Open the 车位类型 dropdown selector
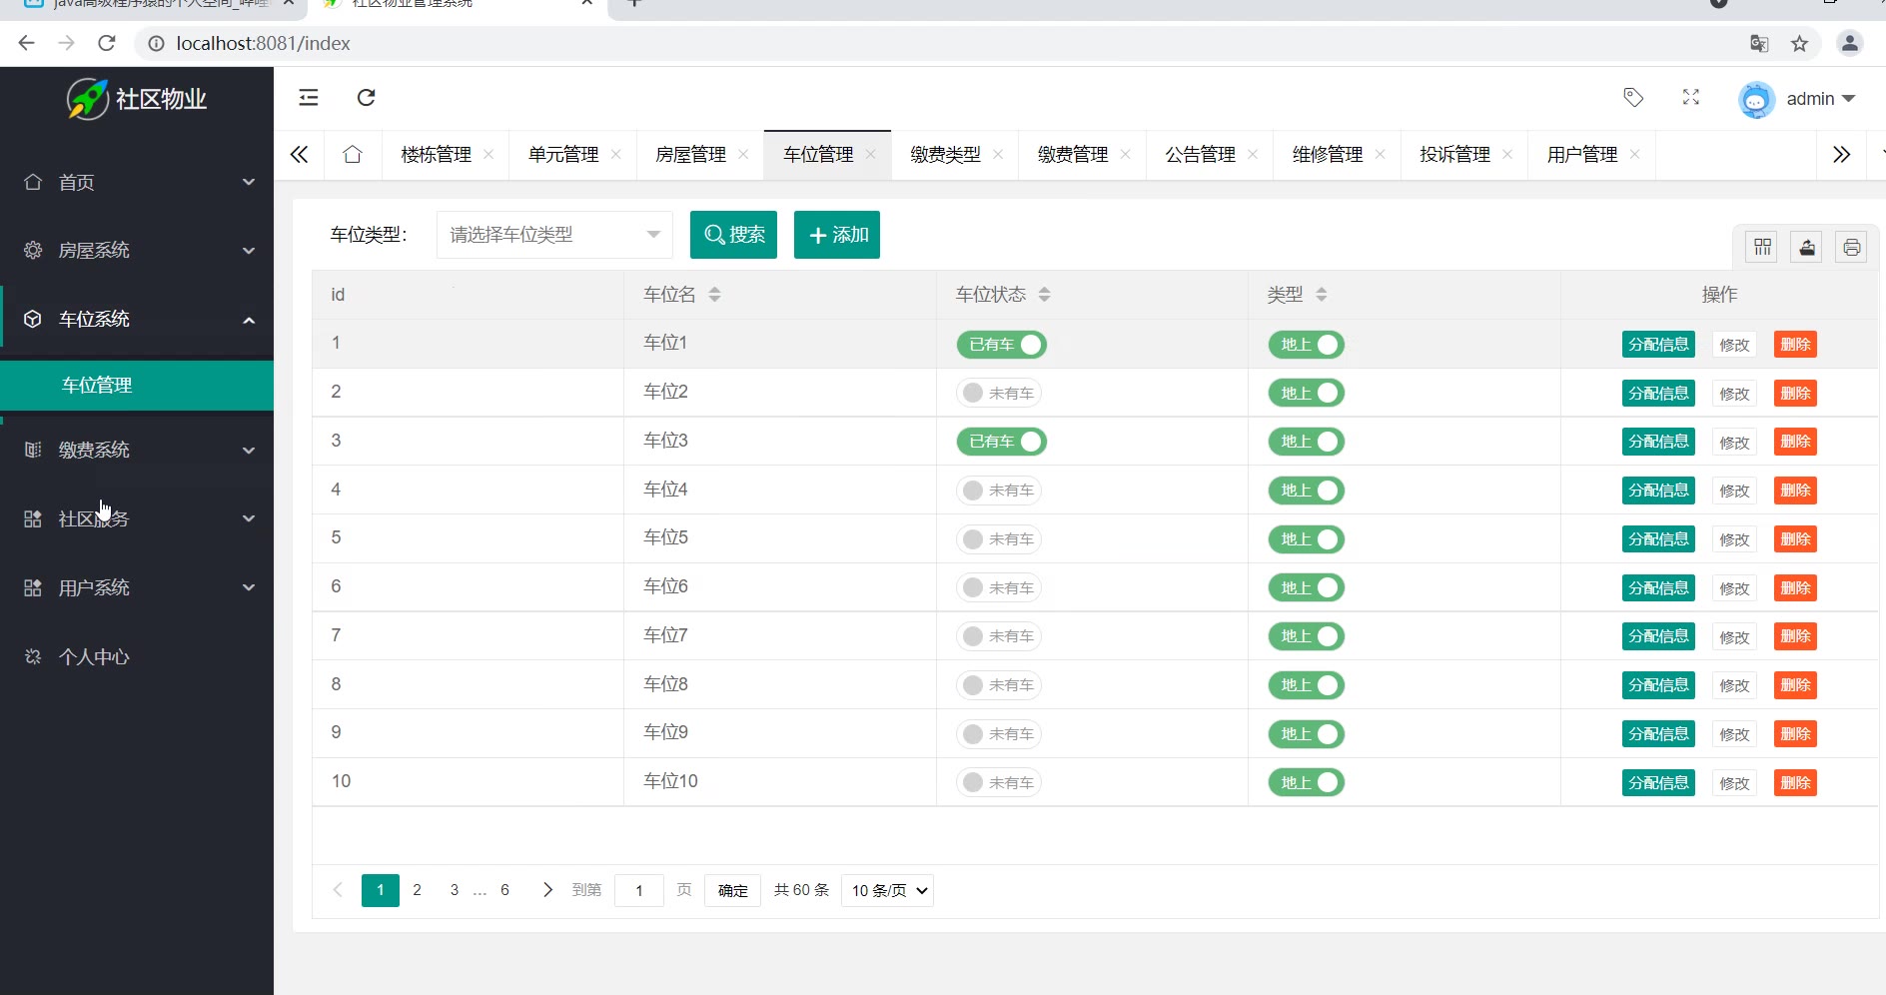The width and height of the screenshot is (1886, 995). [554, 235]
